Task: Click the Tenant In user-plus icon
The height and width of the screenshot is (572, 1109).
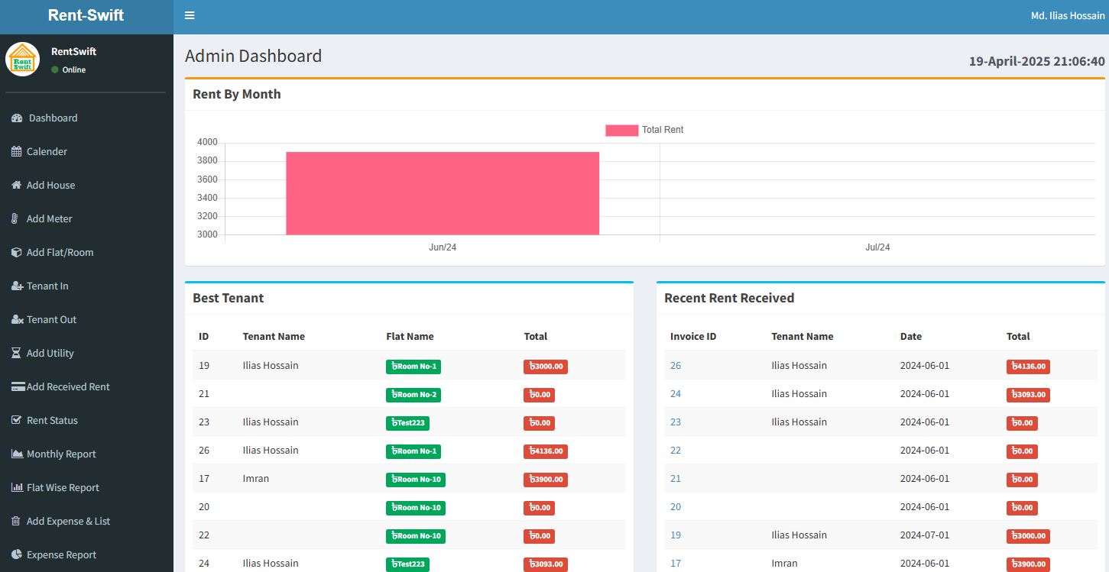Action: coord(18,286)
